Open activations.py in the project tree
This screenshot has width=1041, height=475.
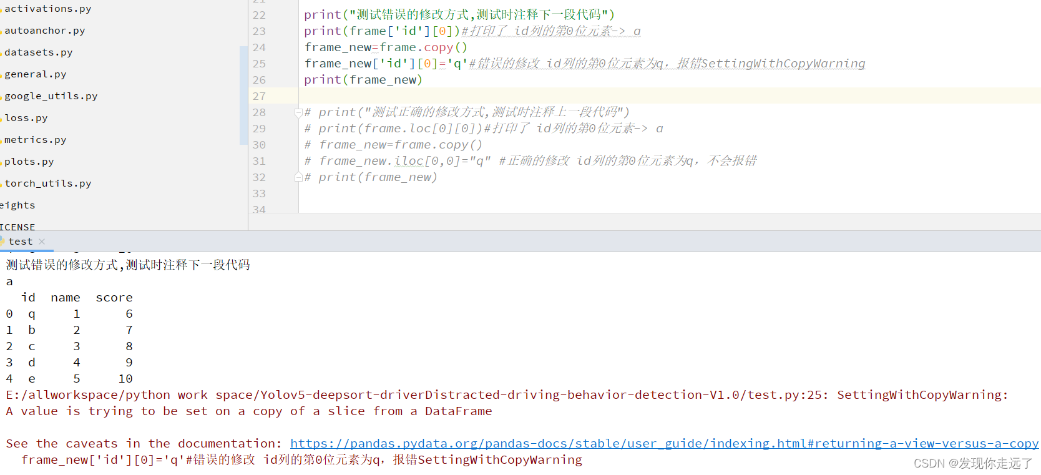[47, 9]
